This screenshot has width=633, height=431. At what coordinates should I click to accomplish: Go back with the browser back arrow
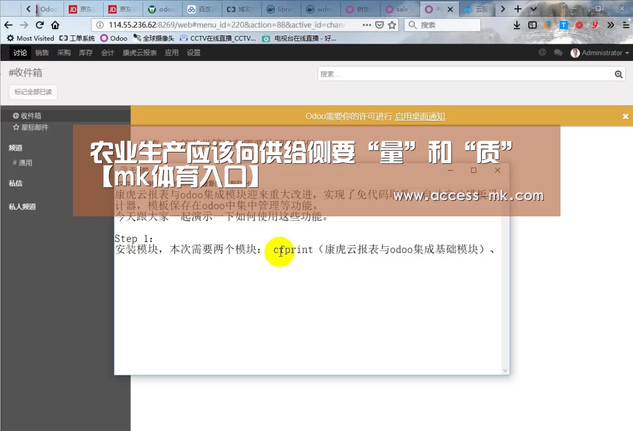pyautogui.click(x=8, y=25)
